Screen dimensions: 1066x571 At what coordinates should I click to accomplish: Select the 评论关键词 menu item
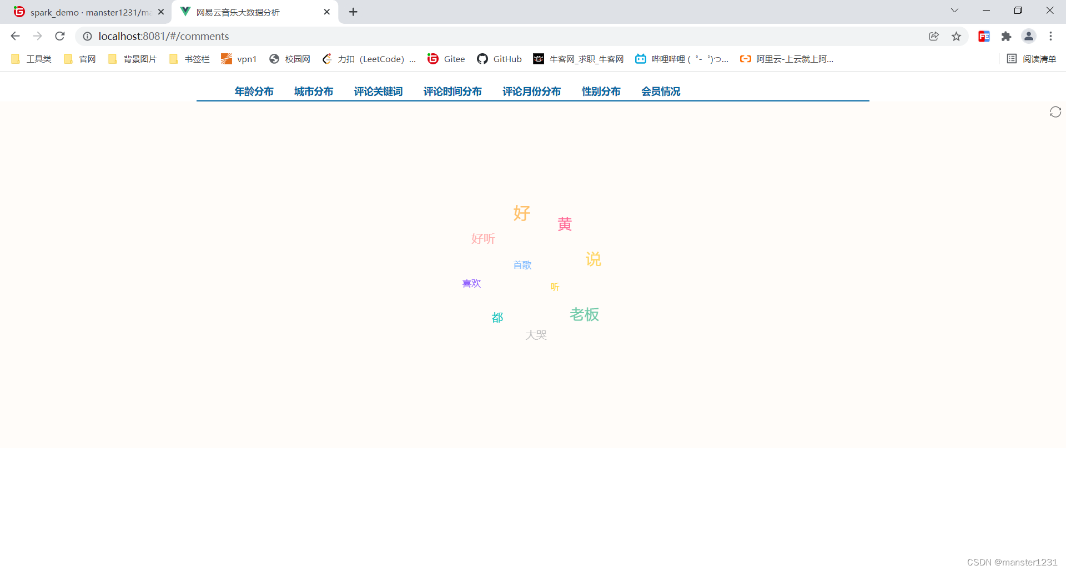378,91
